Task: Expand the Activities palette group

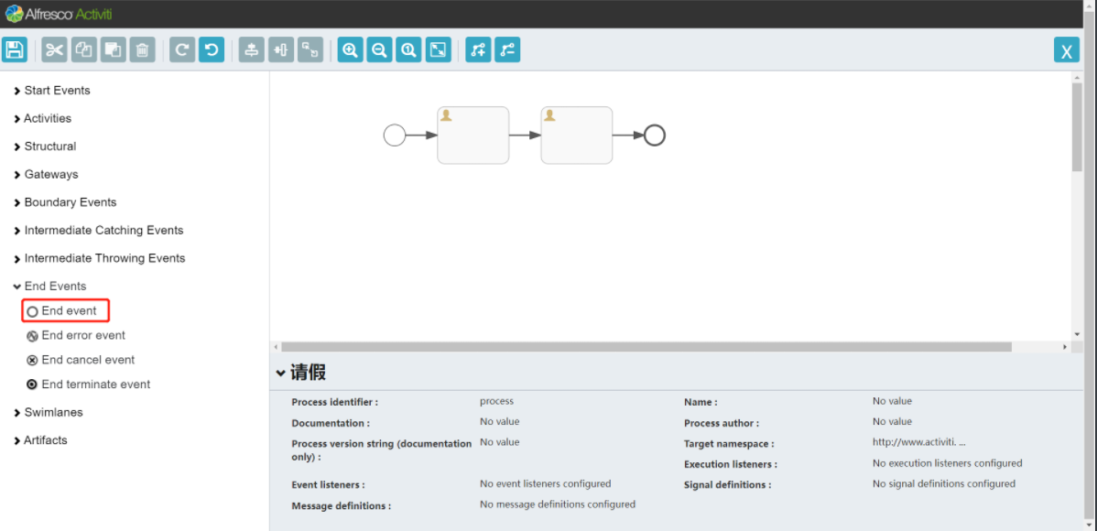Action: point(43,118)
